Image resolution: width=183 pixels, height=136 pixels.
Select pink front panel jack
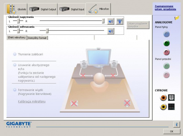point(167,75)
